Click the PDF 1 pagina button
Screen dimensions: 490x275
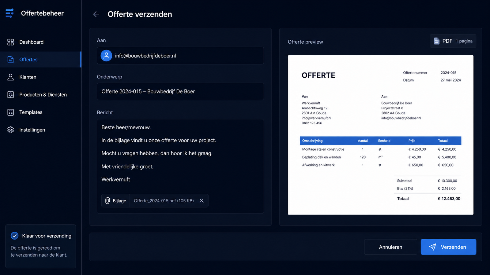click(453, 41)
